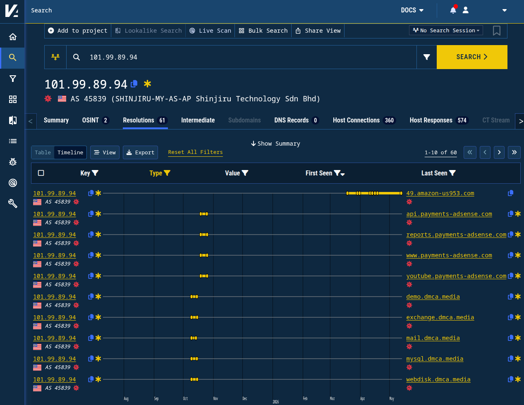Image resolution: width=524 pixels, height=405 pixels.
Task: Open the grid dashboard icon in sidebar
Action: click(x=13, y=99)
